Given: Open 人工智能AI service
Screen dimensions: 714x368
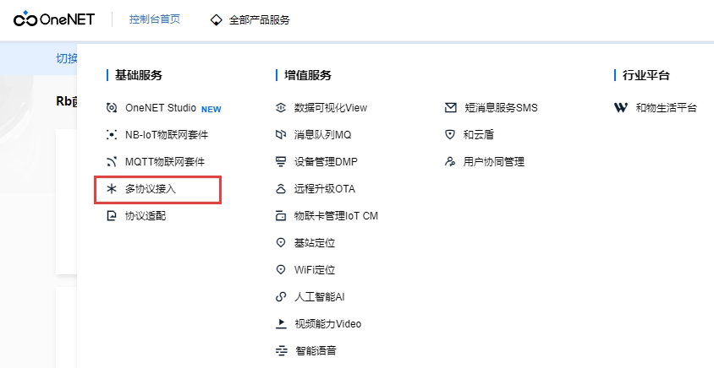Looking at the screenshot, I should [319, 297].
